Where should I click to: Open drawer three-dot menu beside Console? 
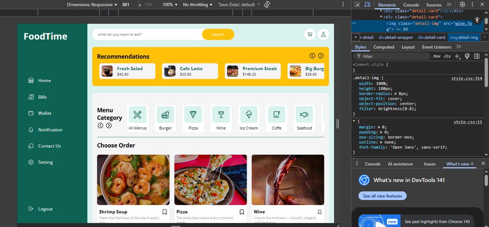(357, 164)
